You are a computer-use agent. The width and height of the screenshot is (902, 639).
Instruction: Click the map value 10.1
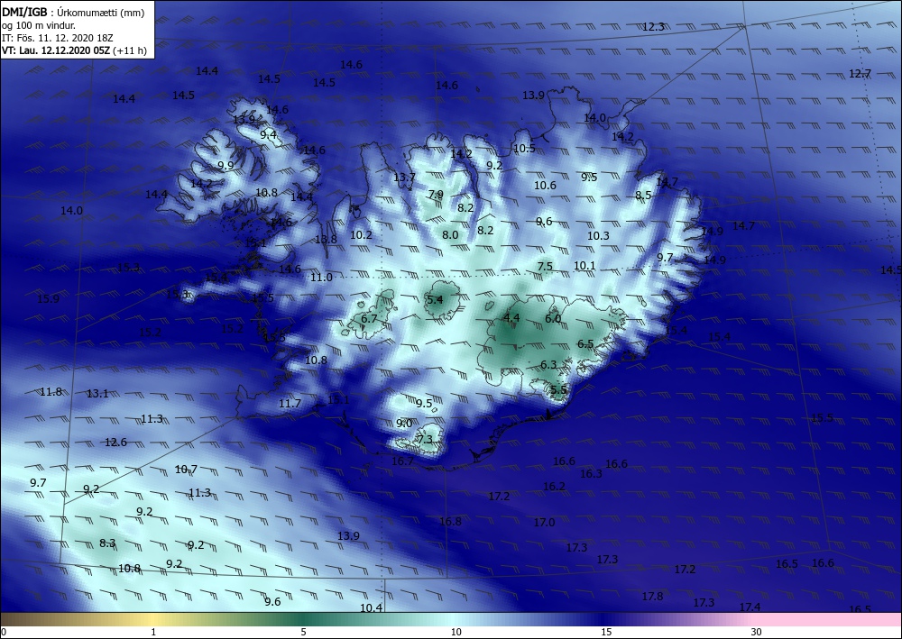pyautogui.click(x=584, y=266)
